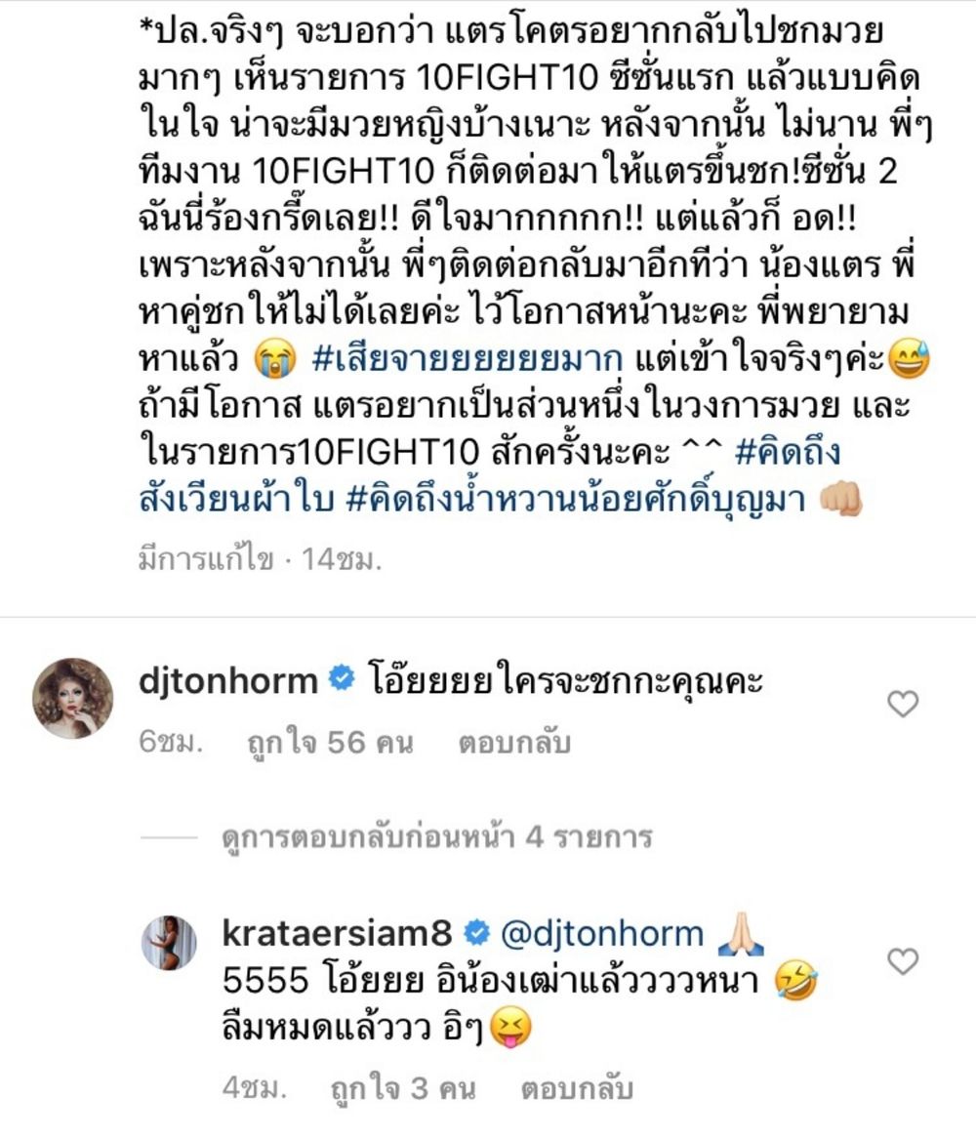View the 3 likes on krataersiam8's reply
The image size is (976, 1138).
403,1088
